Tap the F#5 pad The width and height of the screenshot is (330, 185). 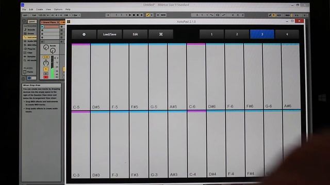(139, 77)
